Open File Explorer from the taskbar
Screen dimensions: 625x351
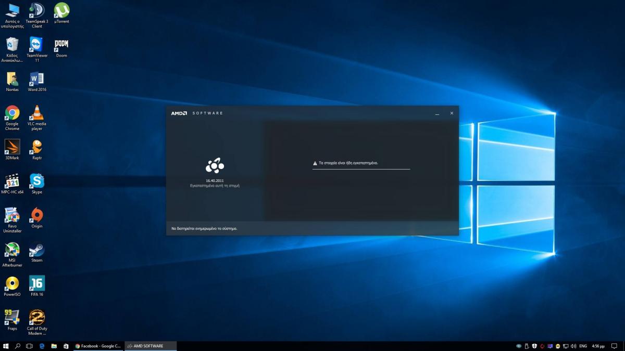pyautogui.click(x=54, y=346)
